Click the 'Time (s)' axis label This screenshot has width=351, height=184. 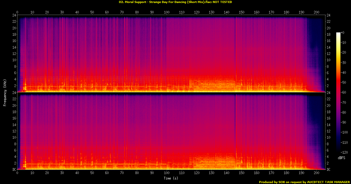coord(171,178)
